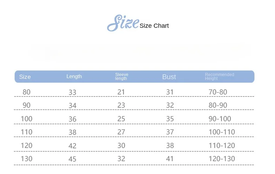Click the size 100 row label
This screenshot has width=275, height=174.
[x=26, y=119]
